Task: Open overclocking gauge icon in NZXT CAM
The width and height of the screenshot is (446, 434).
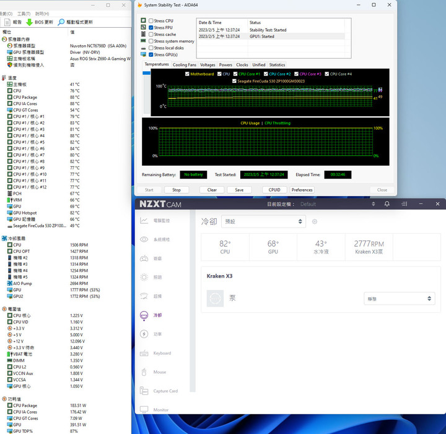Action: coord(144,296)
